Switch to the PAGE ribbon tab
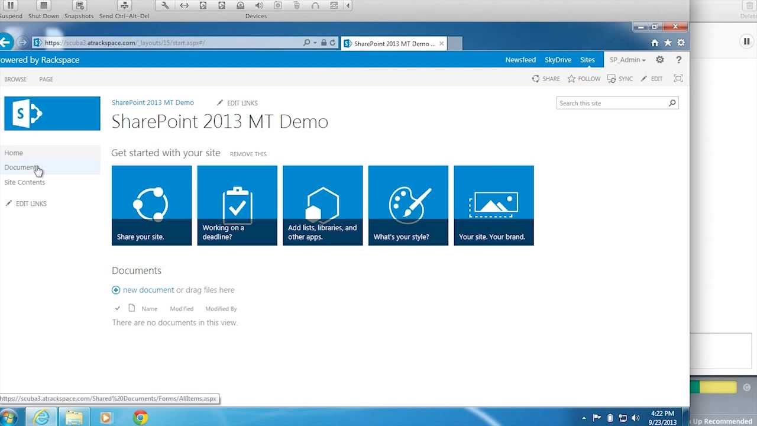The height and width of the screenshot is (426, 757). pyautogui.click(x=46, y=79)
